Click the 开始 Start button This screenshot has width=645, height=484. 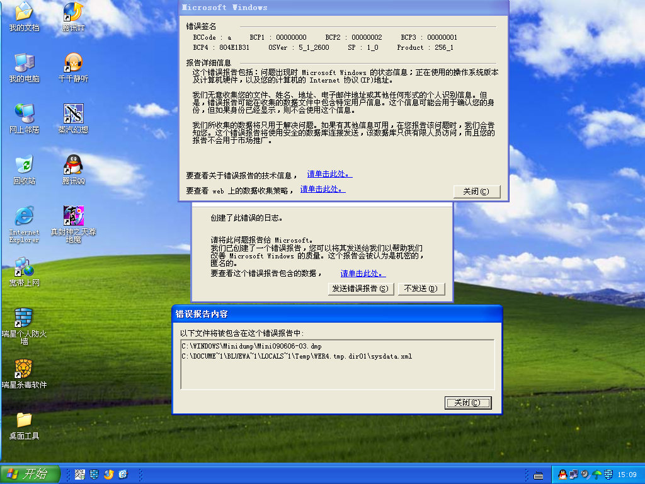point(30,474)
